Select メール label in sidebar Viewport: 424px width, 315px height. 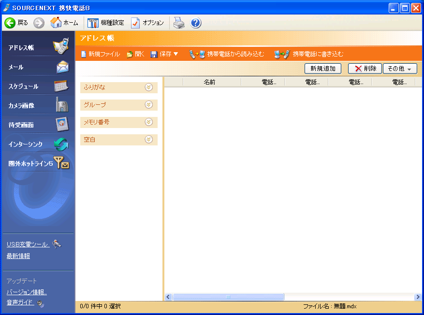(x=15, y=67)
